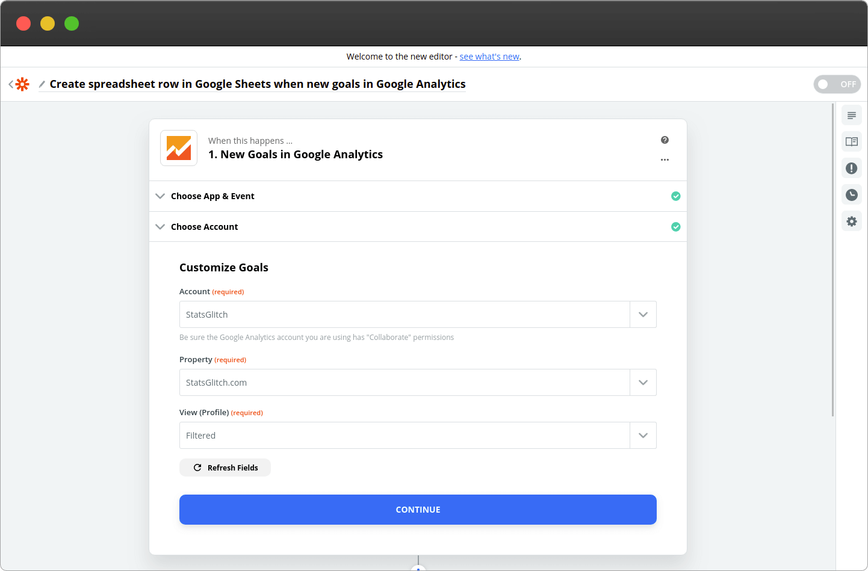Open the three-dot step options menu

[x=665, y=160]
